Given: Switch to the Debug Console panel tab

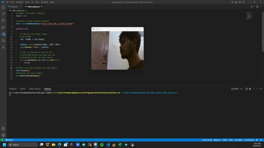Looking at the screenshot, I should coord(35,89).
